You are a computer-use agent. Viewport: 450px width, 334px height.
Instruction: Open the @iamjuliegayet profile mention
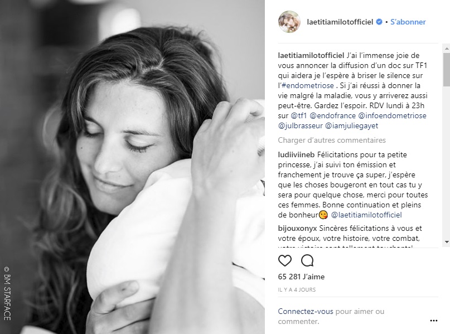pyautogui.click(x=351, y=125)
